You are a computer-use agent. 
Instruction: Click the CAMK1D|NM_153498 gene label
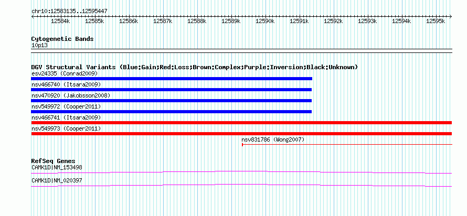point(57,167)
